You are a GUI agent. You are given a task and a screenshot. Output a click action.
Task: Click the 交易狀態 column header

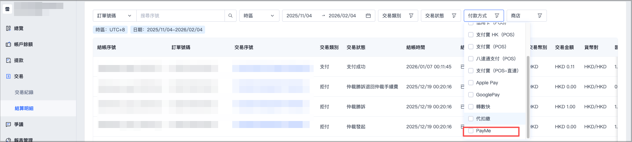[x=356, y=47]
